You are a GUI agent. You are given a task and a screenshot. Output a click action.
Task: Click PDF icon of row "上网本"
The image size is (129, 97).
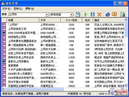point(4,25)
